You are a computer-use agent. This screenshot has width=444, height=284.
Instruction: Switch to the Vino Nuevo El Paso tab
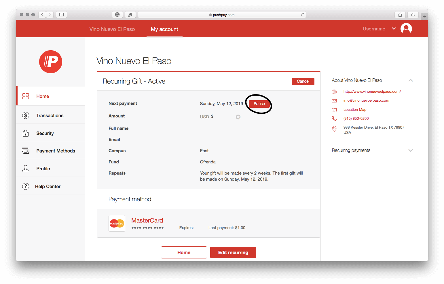pyautogui.click(x=112, y=29)
